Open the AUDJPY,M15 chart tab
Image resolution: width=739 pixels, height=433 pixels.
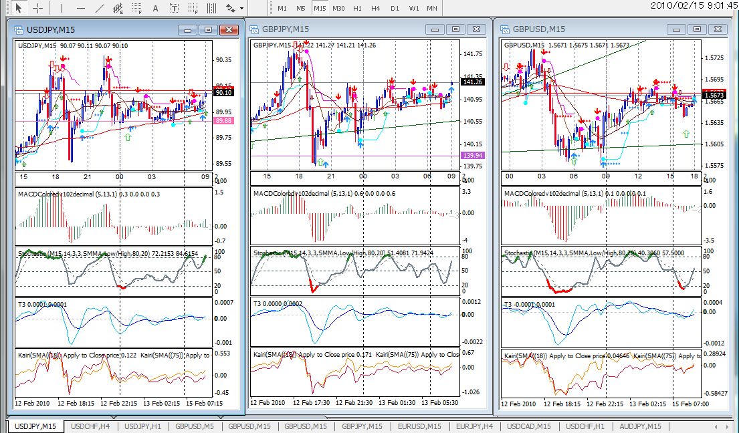640,426
